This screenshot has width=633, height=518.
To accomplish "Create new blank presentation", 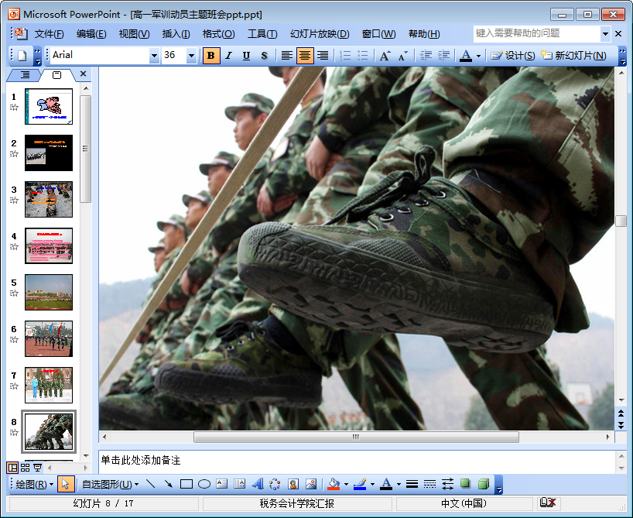I will [x=22, y=55].
